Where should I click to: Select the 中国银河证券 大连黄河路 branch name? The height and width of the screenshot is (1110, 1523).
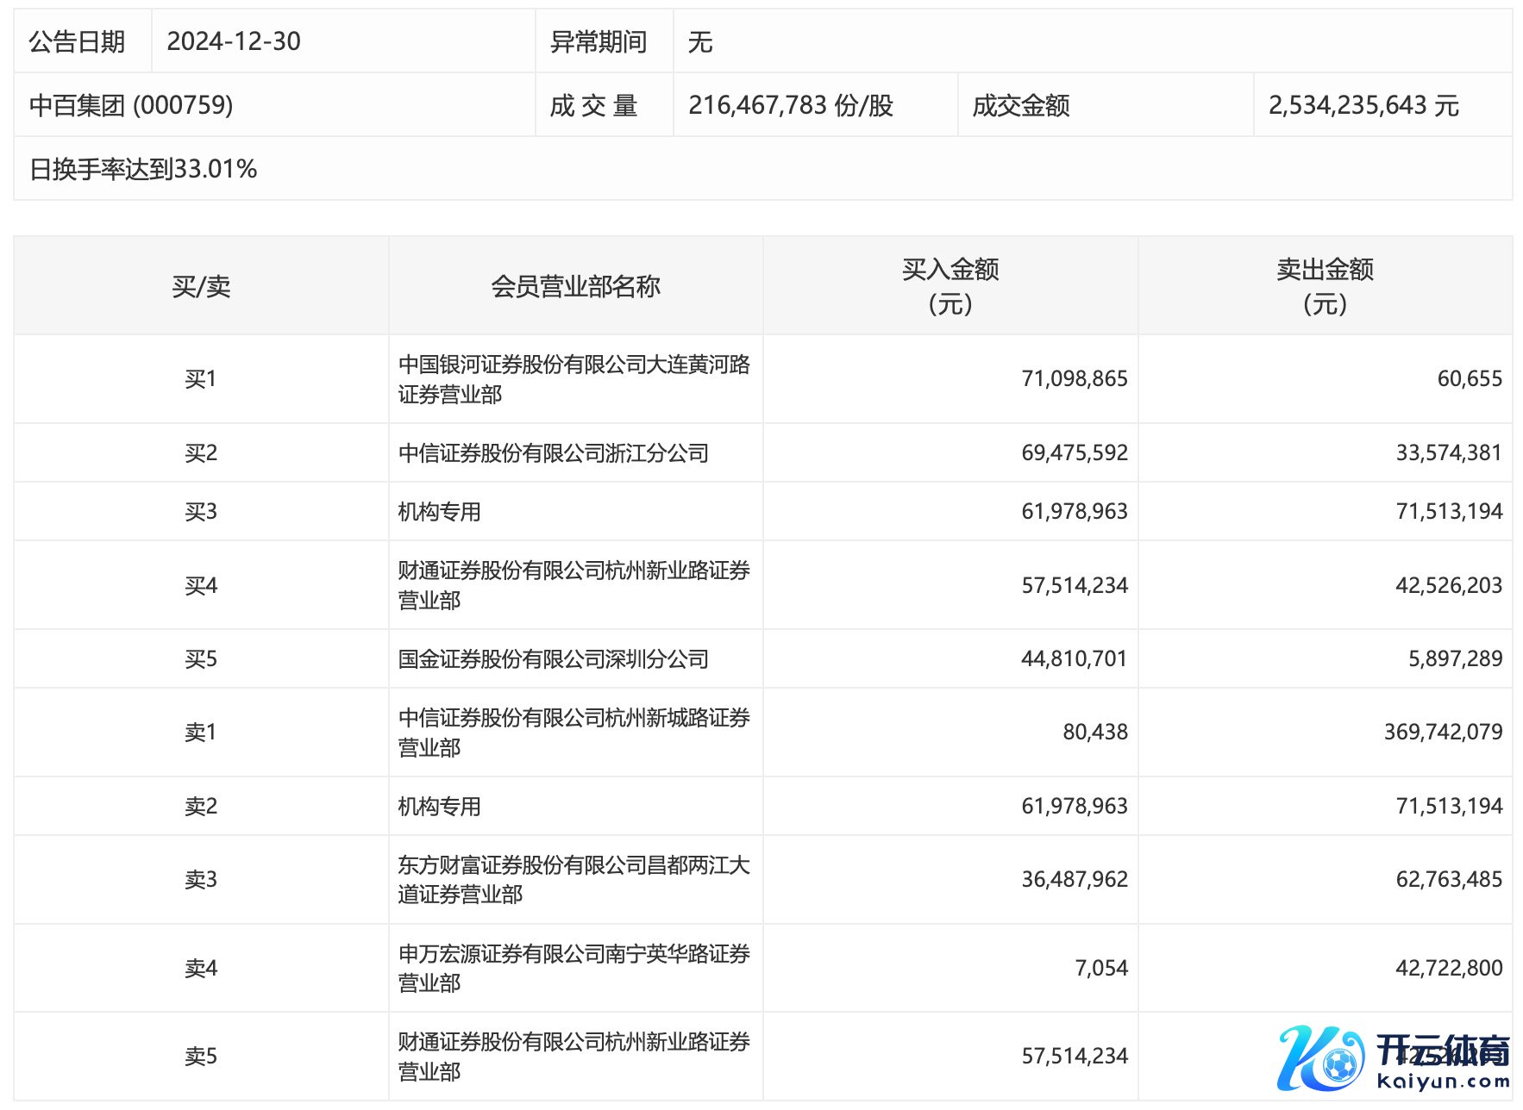click(x=573, y=379)
